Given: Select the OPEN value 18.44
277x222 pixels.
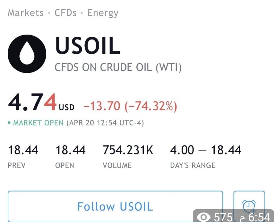Looking at the screenshot, I should click(x=71, y=150).
